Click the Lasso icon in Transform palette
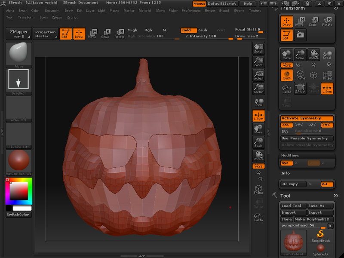The image size is (344, 258). tap(286, 89)
